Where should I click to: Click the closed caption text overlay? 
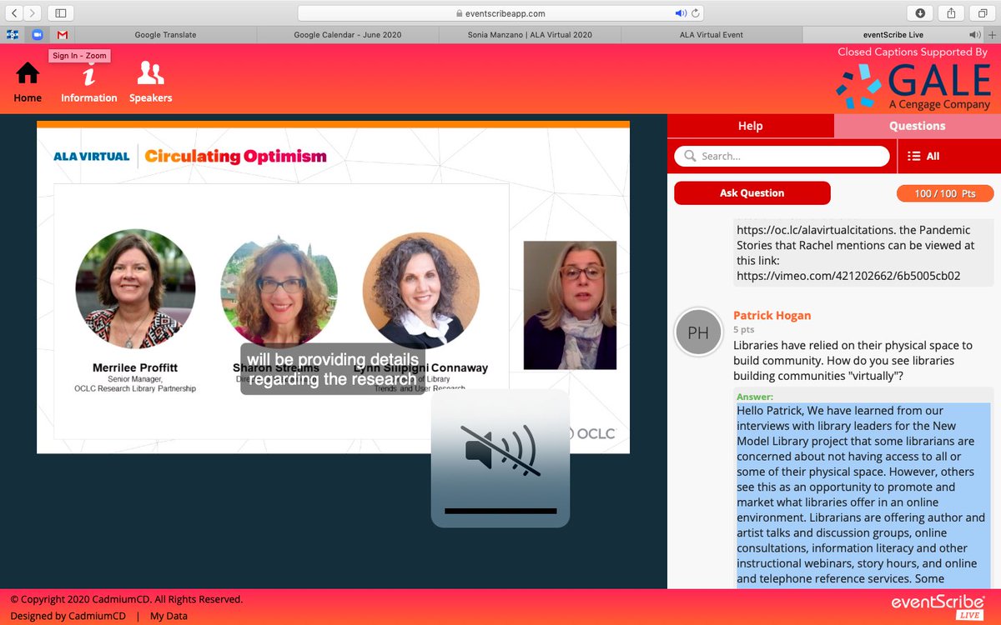pyautogui.click(x=333, y=369)
